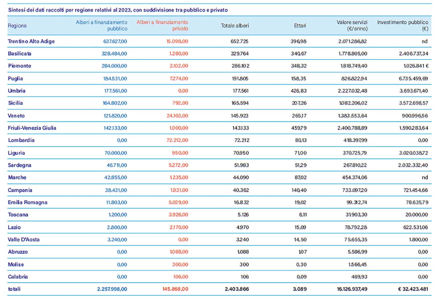The height and width of the screenshot is (301, 438).
Task: Click the 'Liguria' row label
Action: tap(16, 153)
